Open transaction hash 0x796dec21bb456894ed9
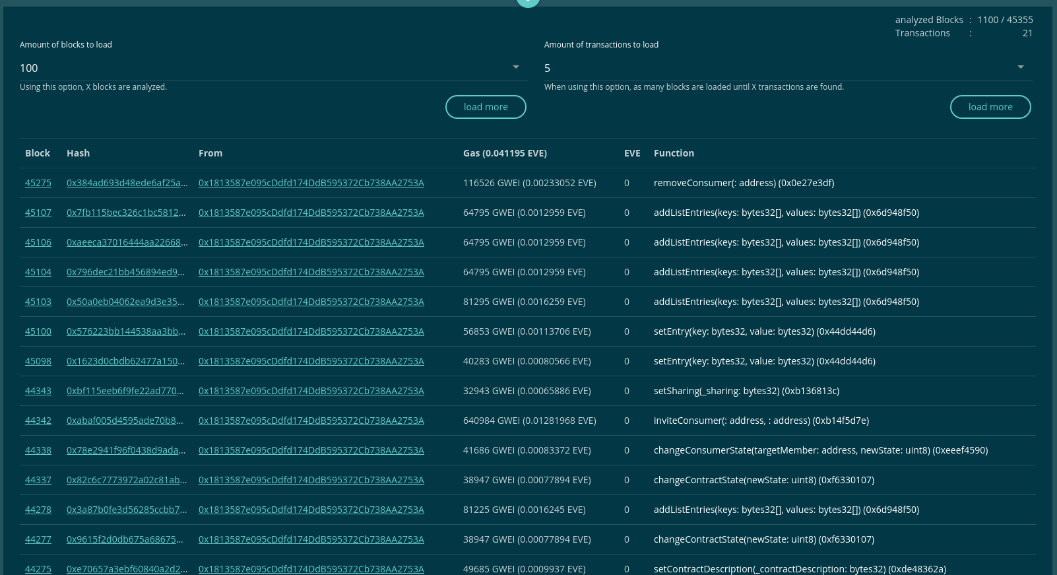The height and width of the screenshot is (575, 1057). point(125,272)
